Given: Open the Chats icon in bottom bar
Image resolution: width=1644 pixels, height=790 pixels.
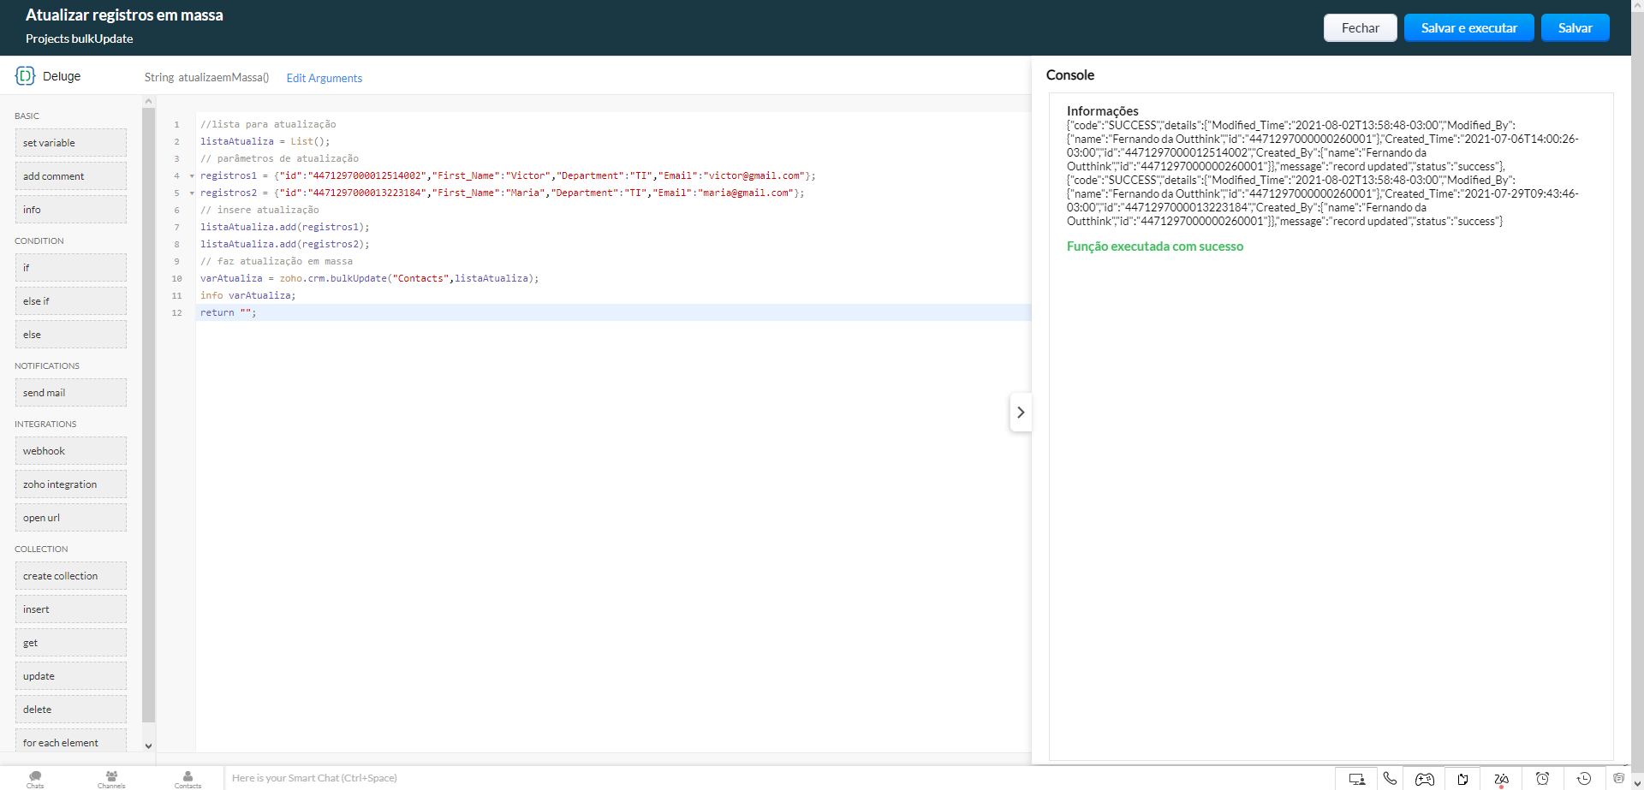Looking at the screenshot, I should coord(35,779).
